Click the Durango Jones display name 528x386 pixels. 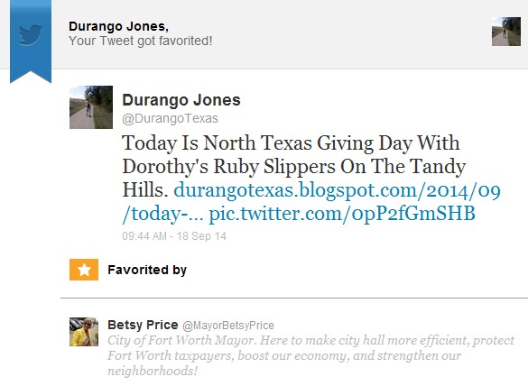click(181, 100)
